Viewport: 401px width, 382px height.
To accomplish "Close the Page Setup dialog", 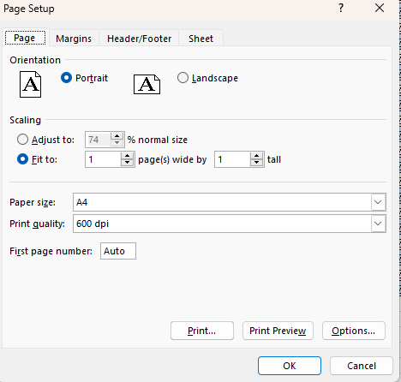I will point(380,8).
